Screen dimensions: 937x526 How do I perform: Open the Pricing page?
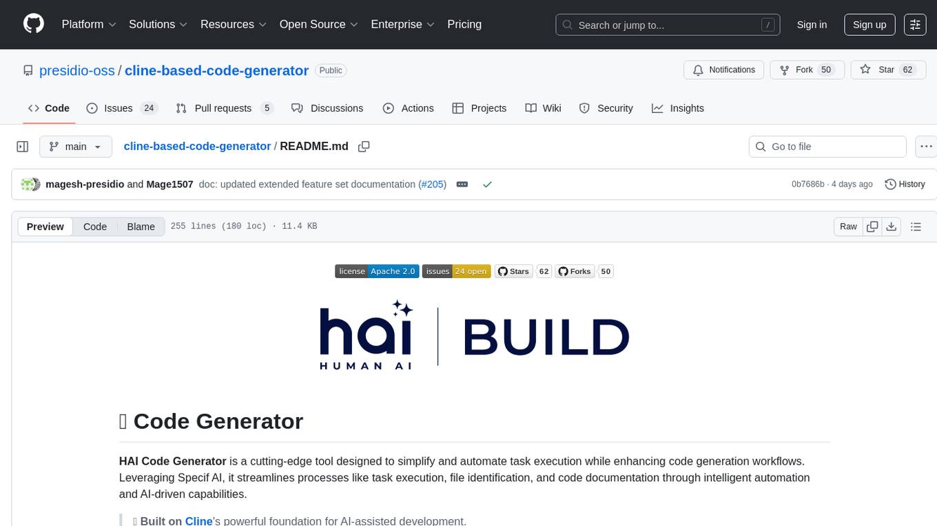click(x=464, y=24)
